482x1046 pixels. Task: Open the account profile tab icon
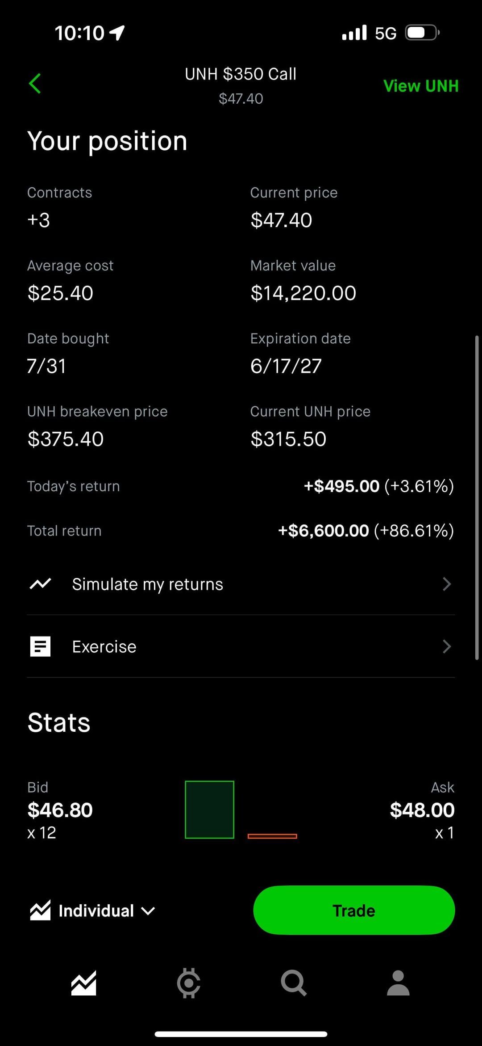(398, 983)
